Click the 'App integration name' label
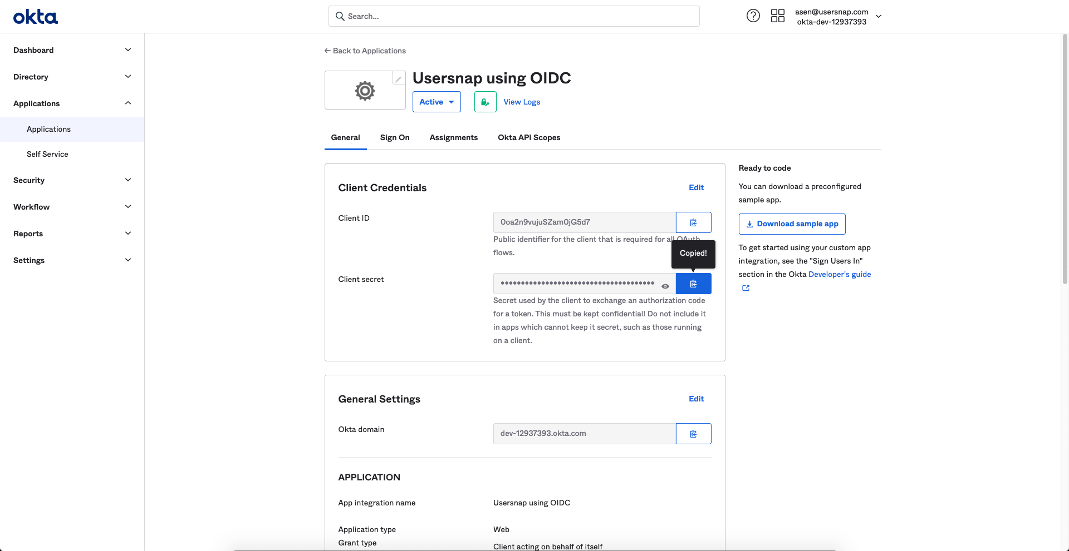 pyautogui.click(x=377, y=503)
